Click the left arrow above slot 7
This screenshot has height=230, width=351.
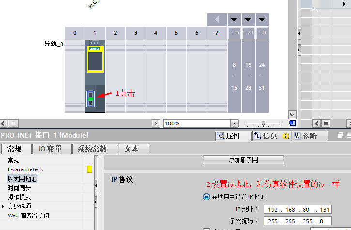pos(217,19)
